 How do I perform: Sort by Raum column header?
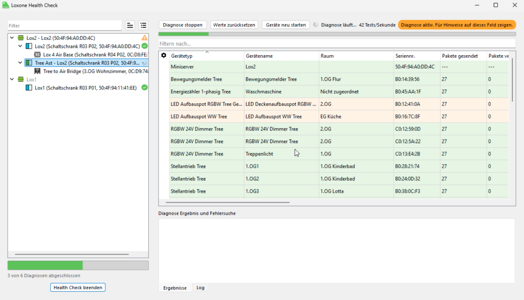(x=356, y=56)
